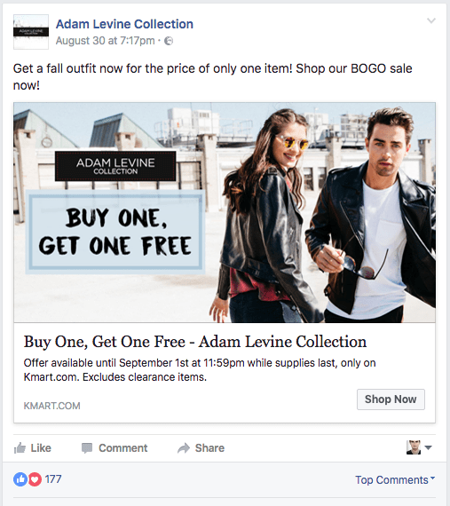The height and width of the screenshot is (506, 450).
Task: Open the Buy One, Get One Free headline
Action: click(195, 342)
